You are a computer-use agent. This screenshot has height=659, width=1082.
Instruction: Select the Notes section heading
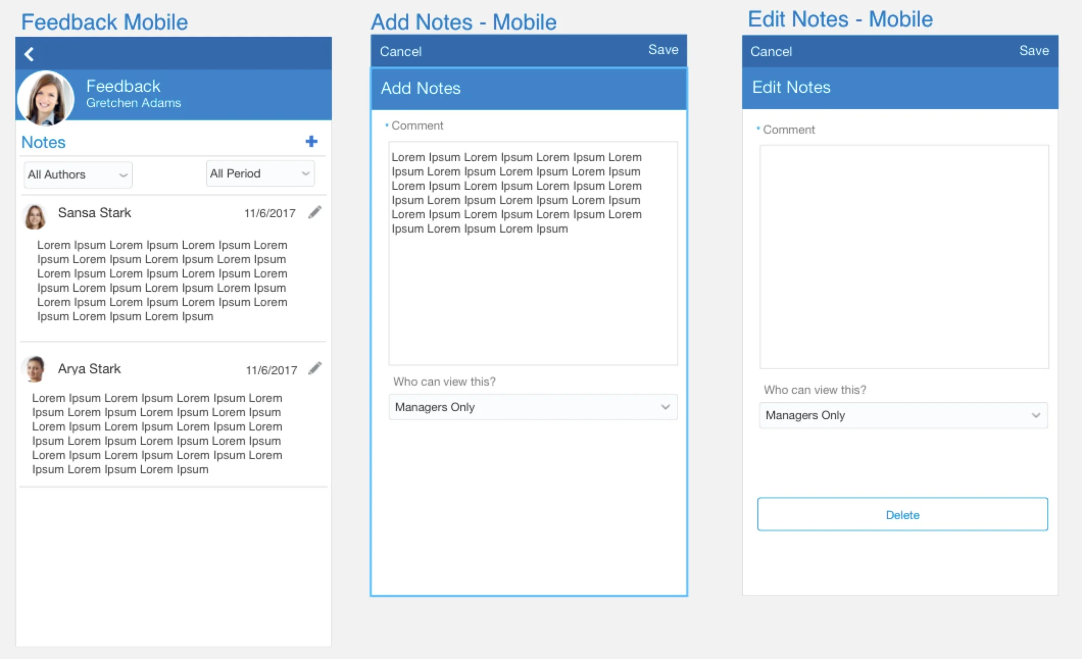(x=43, y=142)
